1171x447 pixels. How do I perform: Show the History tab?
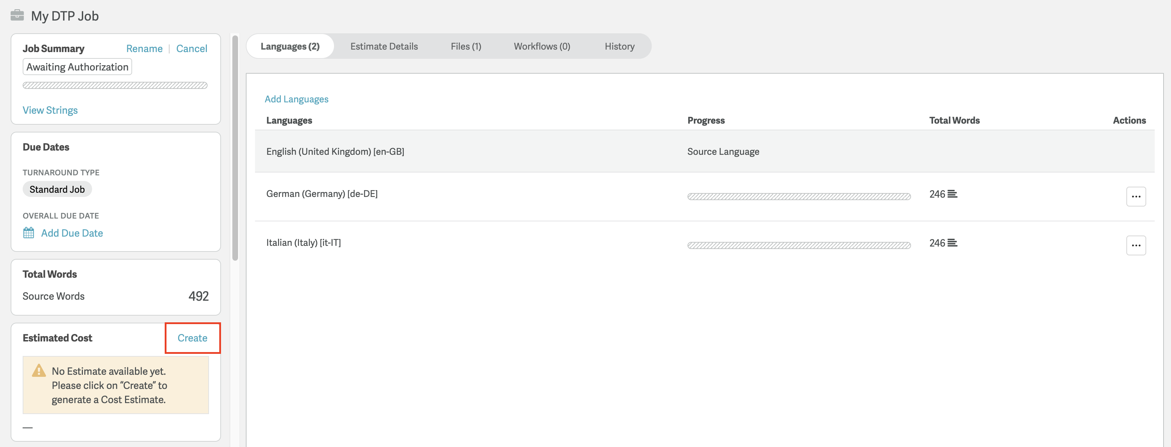click(x=619, y=46)
